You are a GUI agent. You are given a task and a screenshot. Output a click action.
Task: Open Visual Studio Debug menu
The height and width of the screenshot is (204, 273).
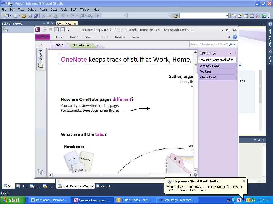pos(32,10)
